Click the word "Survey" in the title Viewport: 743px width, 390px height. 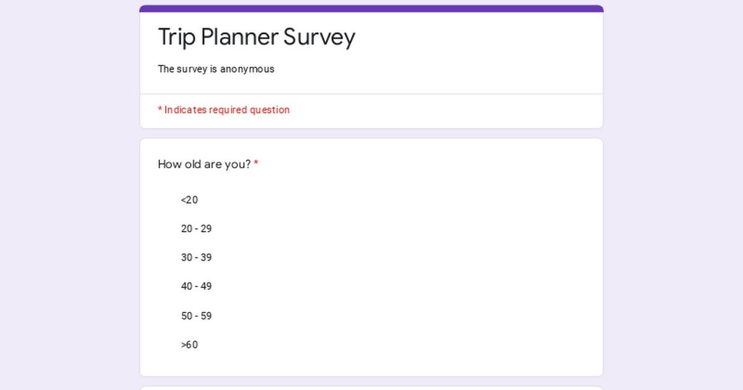319,37
